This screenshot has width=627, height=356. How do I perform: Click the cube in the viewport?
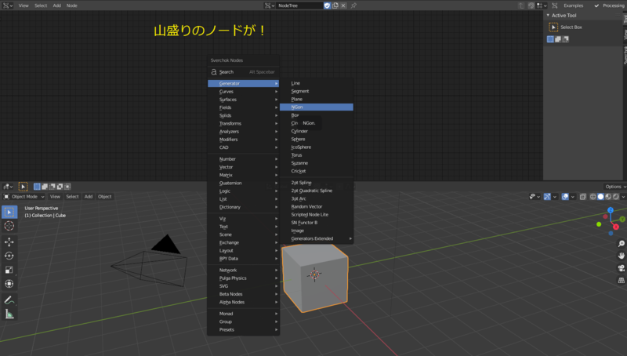tap(315, 278)
